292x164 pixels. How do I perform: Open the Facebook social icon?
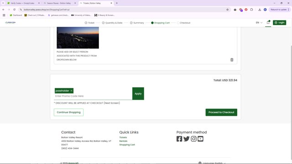(179, 139)
